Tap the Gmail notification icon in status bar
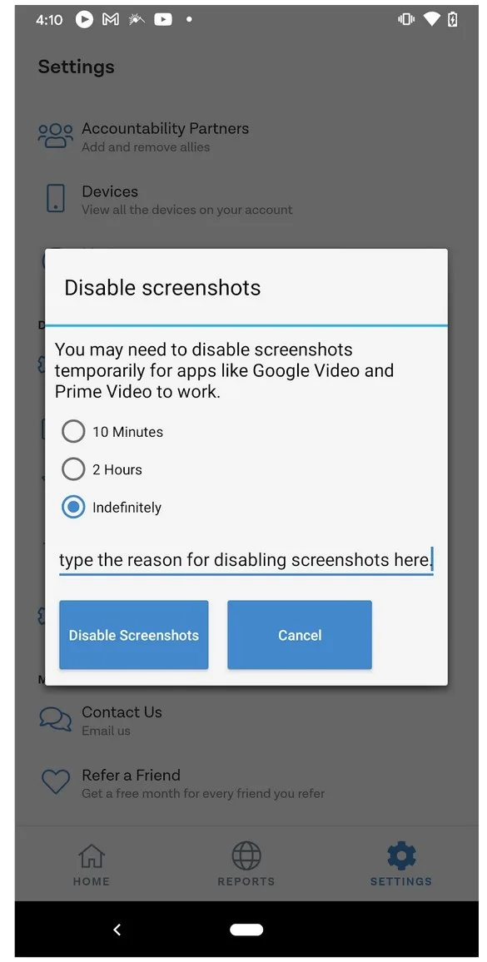The height and width of the screenshot is (962, 487). tap(111, 20)
